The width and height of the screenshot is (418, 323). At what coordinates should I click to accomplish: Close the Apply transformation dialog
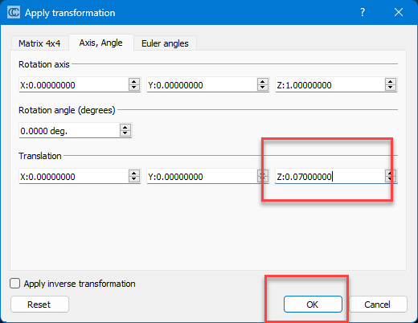[399, 12]
